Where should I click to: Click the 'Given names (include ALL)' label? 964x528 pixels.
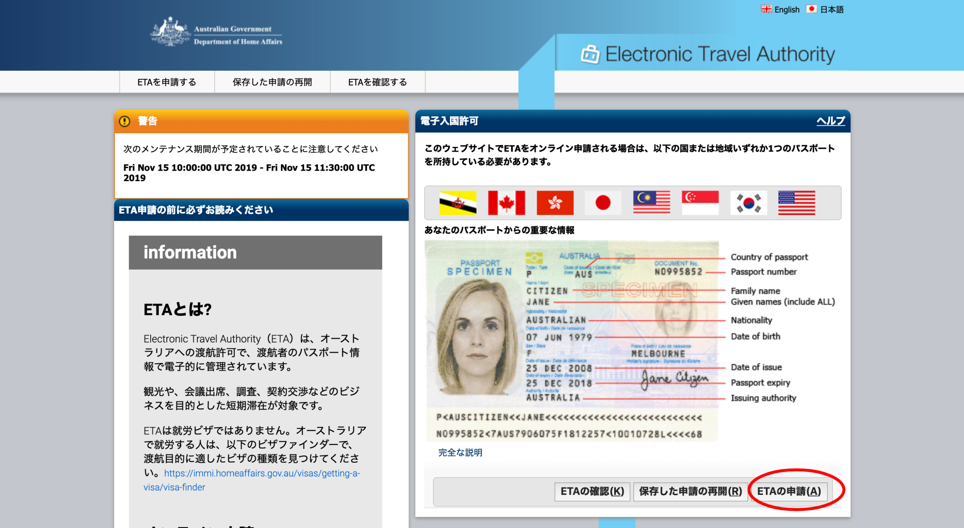pyautogui.click(x=783, y=302)
